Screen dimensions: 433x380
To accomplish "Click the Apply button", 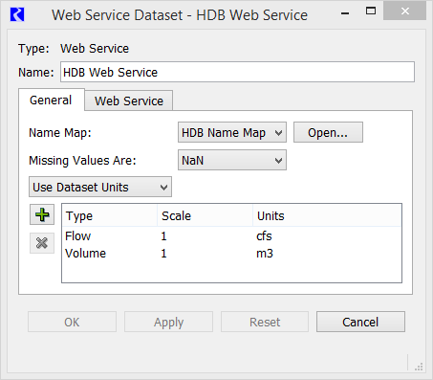I will [168, 322].
